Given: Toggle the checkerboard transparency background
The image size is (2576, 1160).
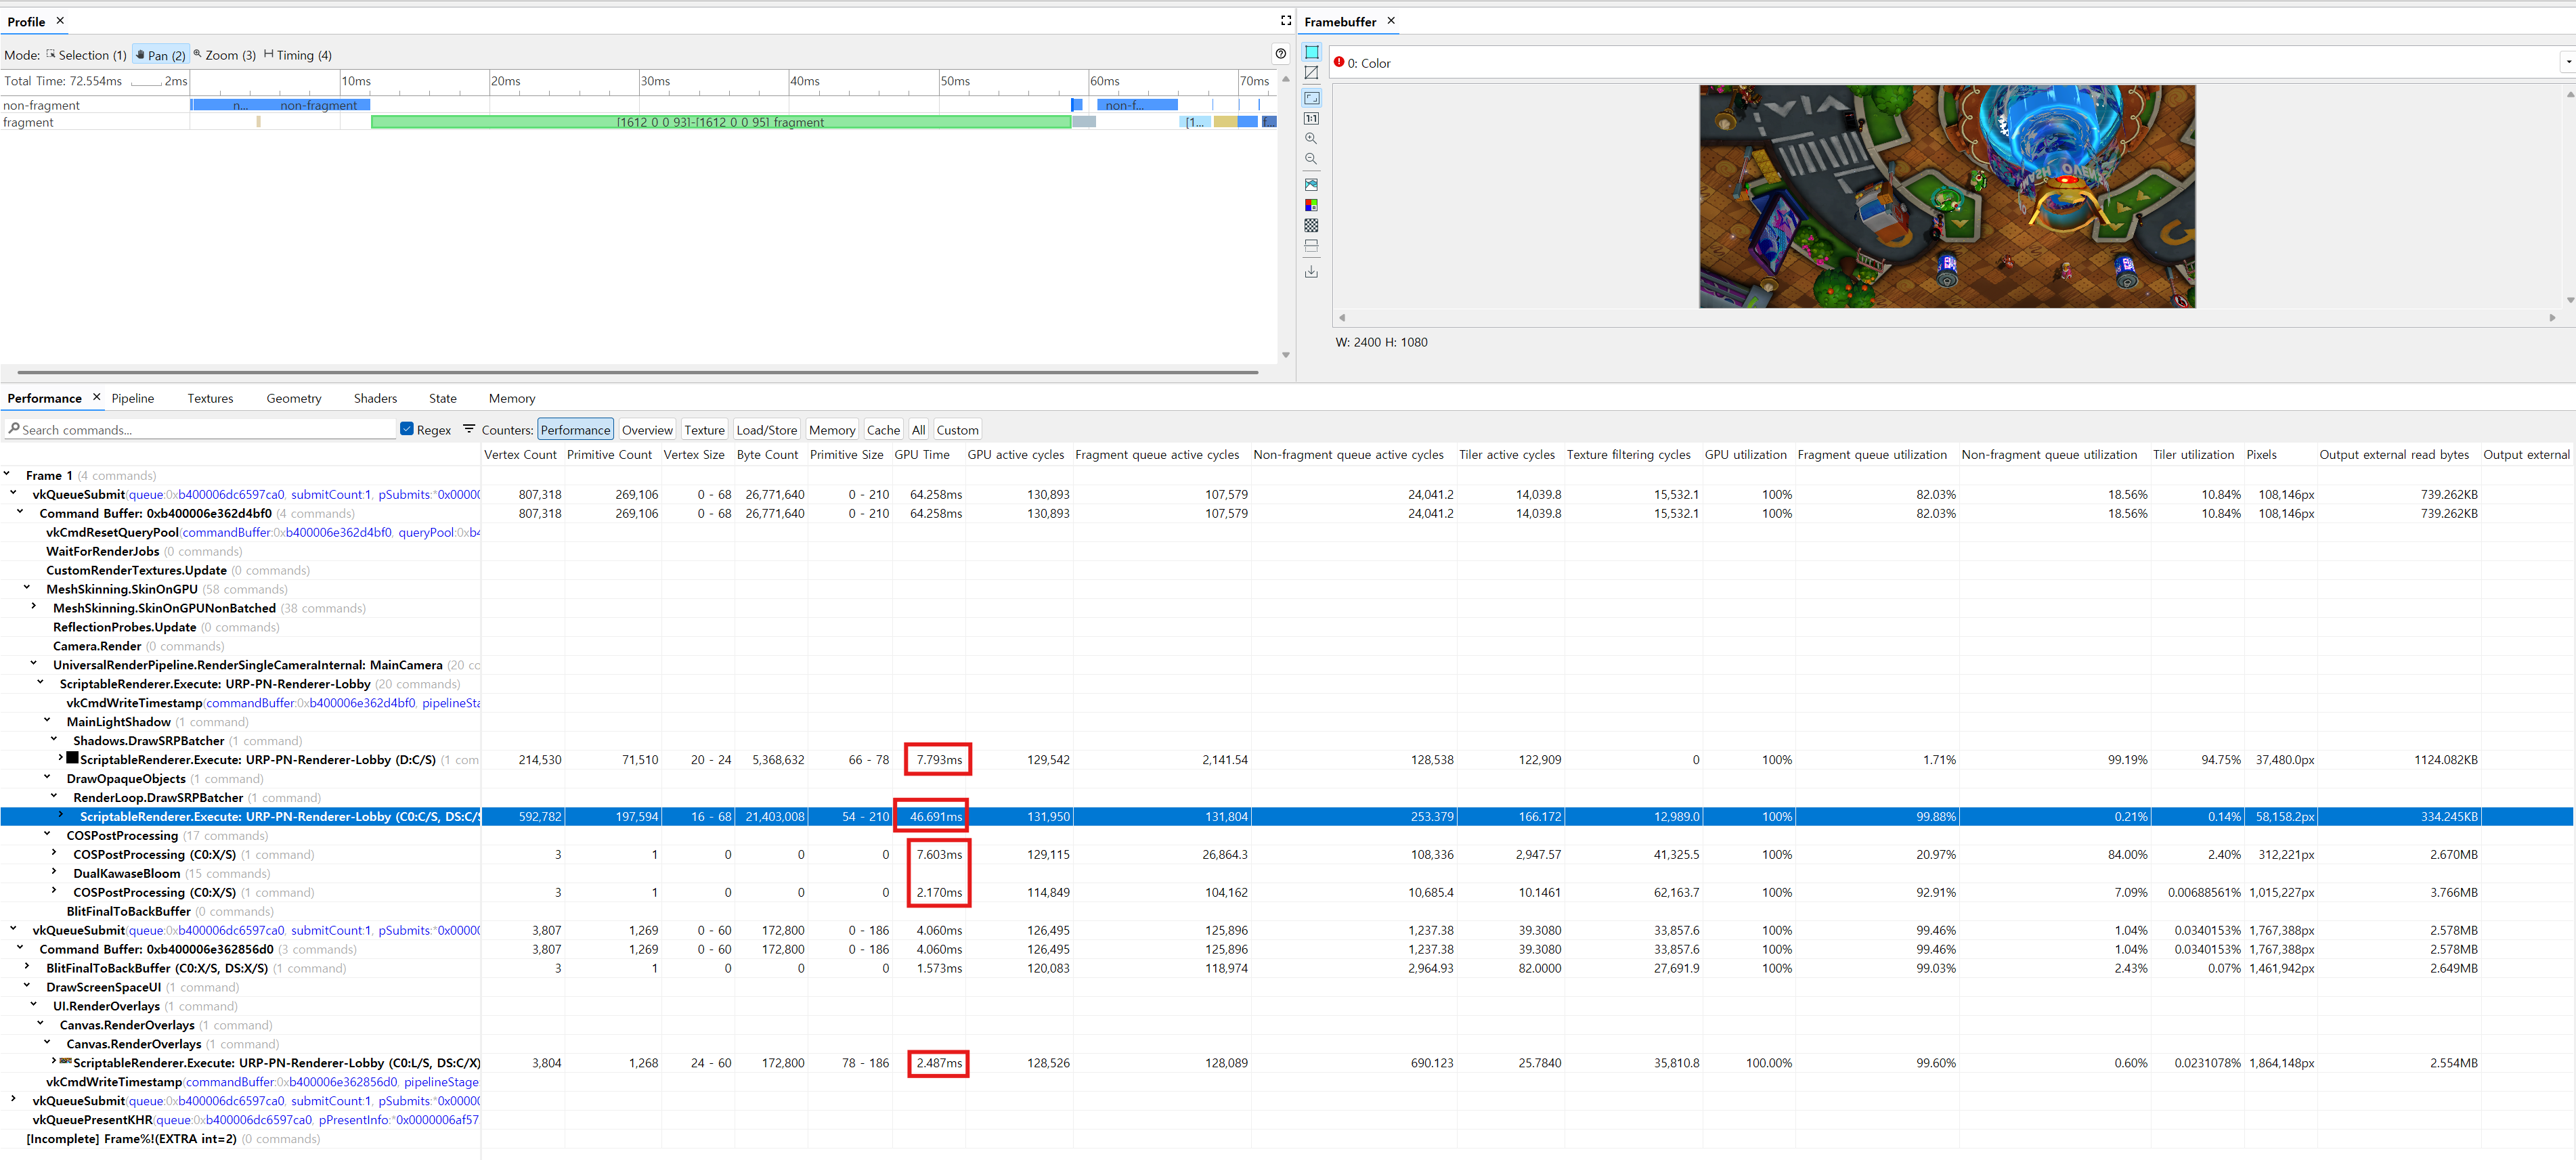Looking at the screenshot, I should click(1311, 225).
